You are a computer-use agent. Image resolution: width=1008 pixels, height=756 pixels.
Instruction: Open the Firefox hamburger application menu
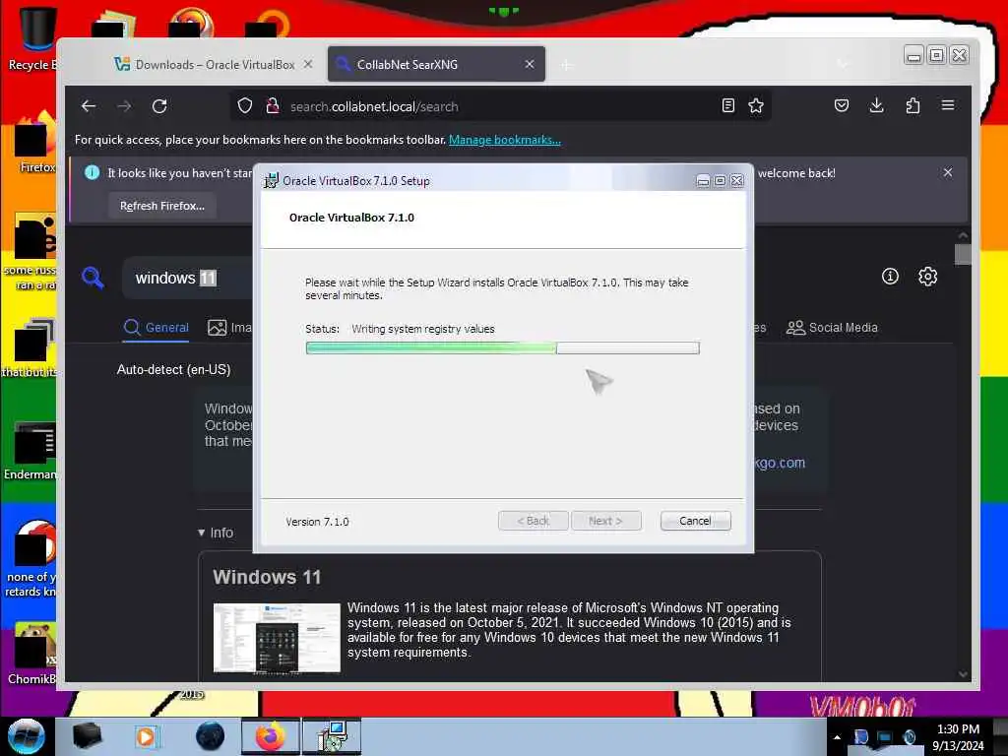pyautogui.click(x=948, y=105)
